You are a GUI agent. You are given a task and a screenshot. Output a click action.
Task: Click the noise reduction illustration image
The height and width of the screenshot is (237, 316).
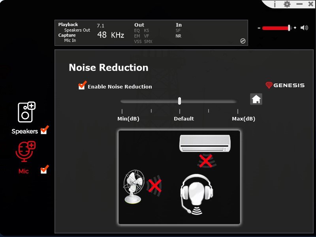pos(179,177)
